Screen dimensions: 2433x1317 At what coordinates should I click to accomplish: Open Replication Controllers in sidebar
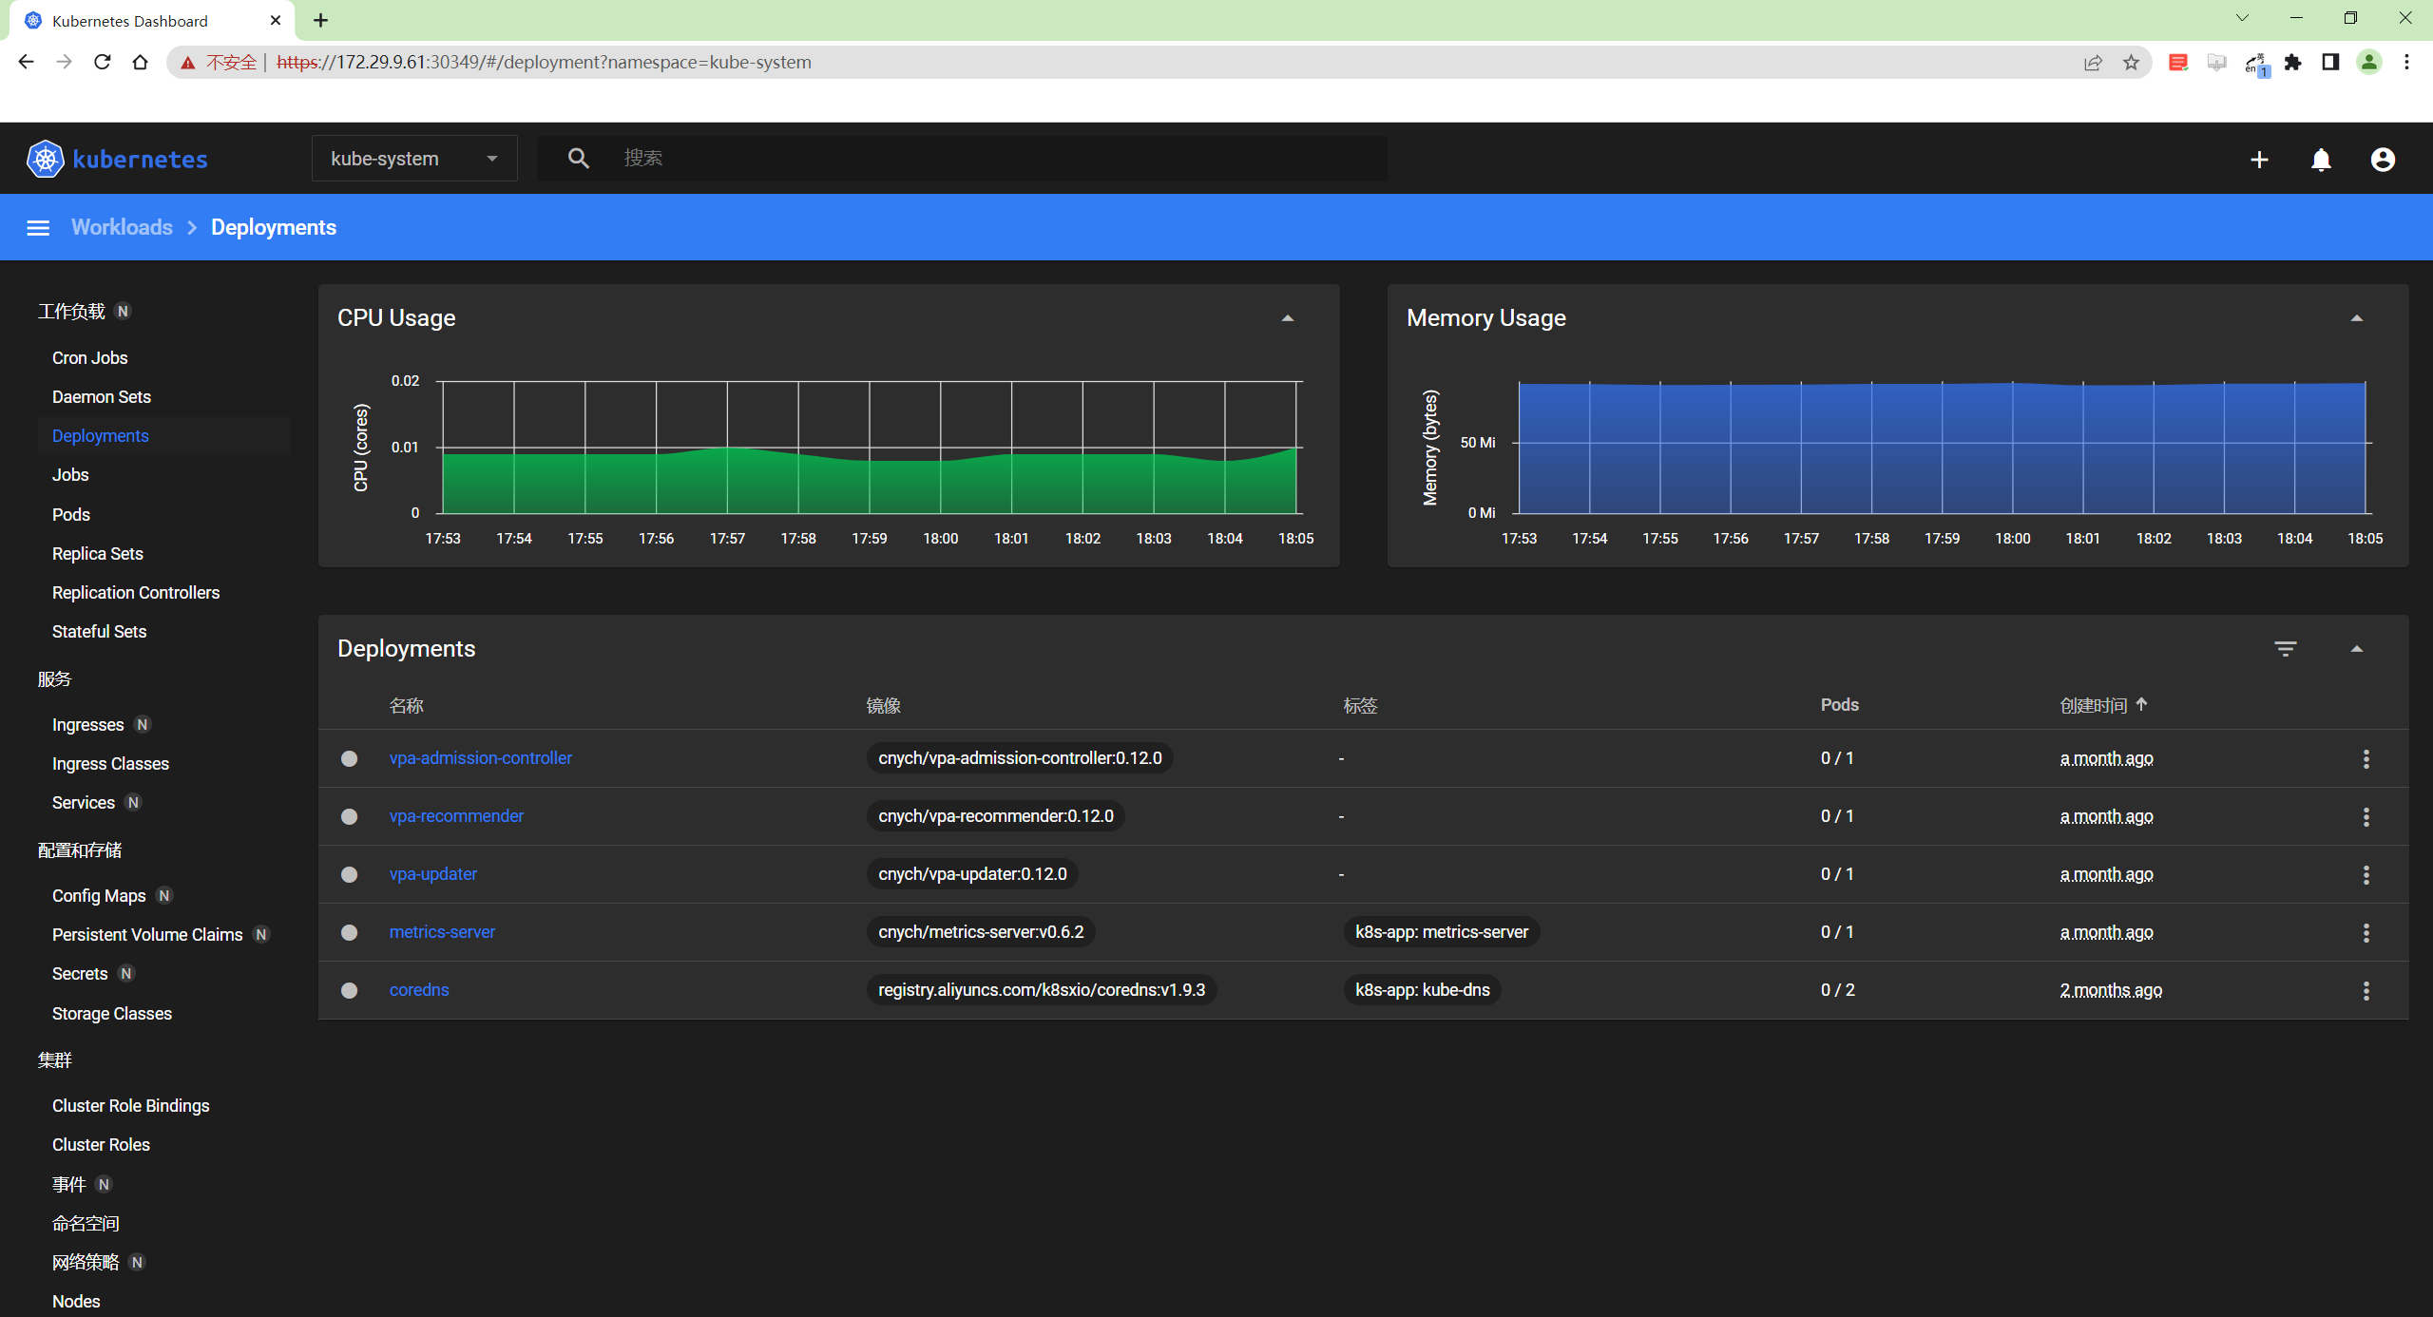[x=136, y=593]
